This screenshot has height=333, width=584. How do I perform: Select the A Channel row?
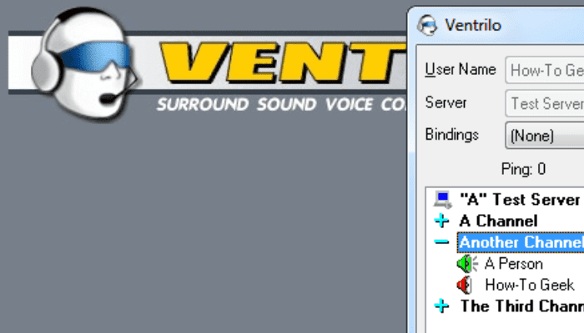[498, 221]
